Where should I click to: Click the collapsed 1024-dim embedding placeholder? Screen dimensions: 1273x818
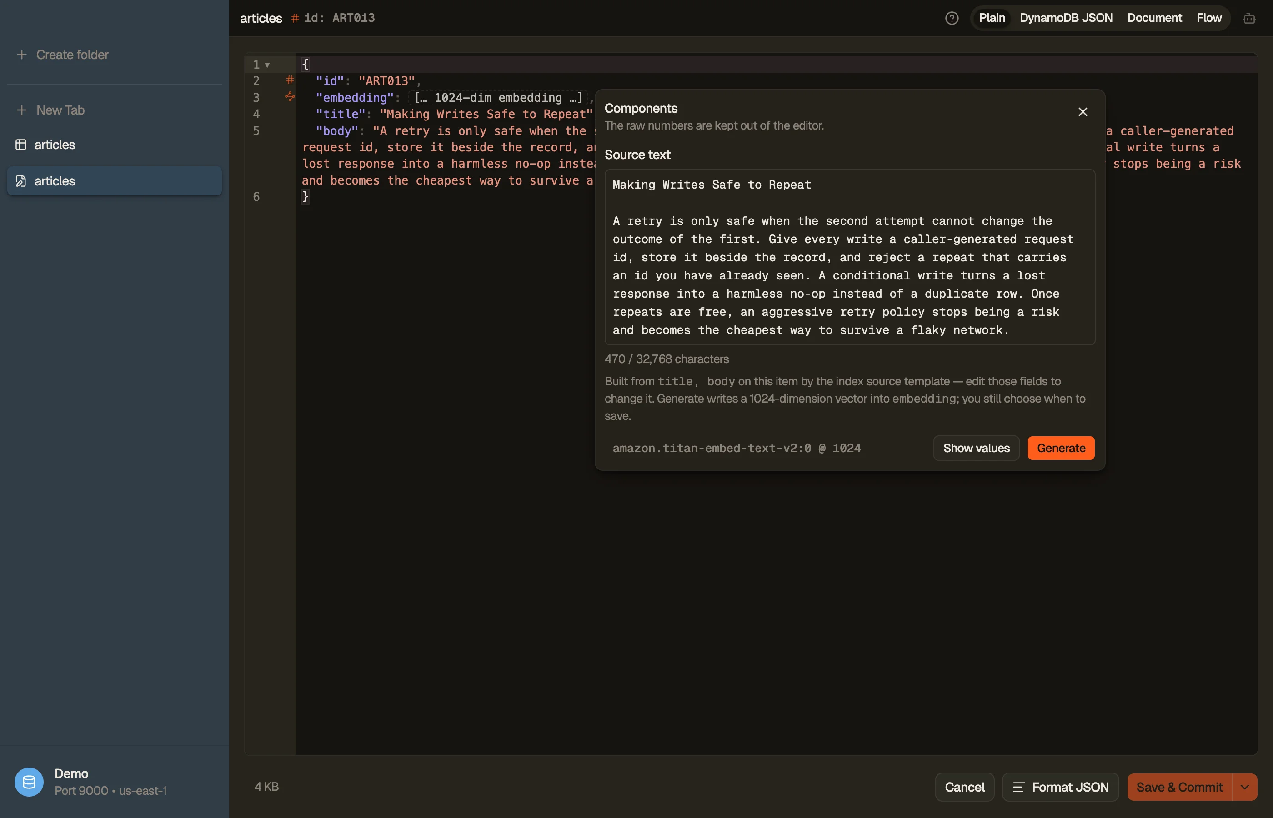pos(498,97)
